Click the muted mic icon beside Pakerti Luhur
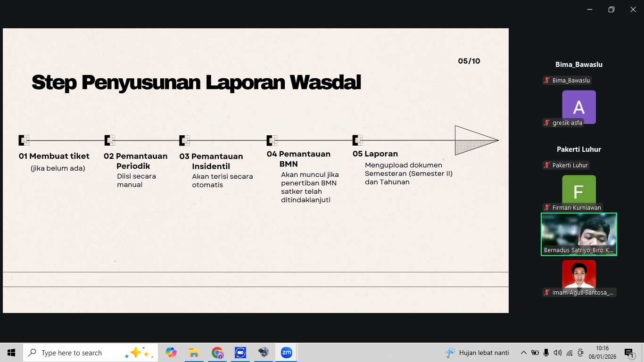The image size is (644, 362). click(x=547, y=165)
